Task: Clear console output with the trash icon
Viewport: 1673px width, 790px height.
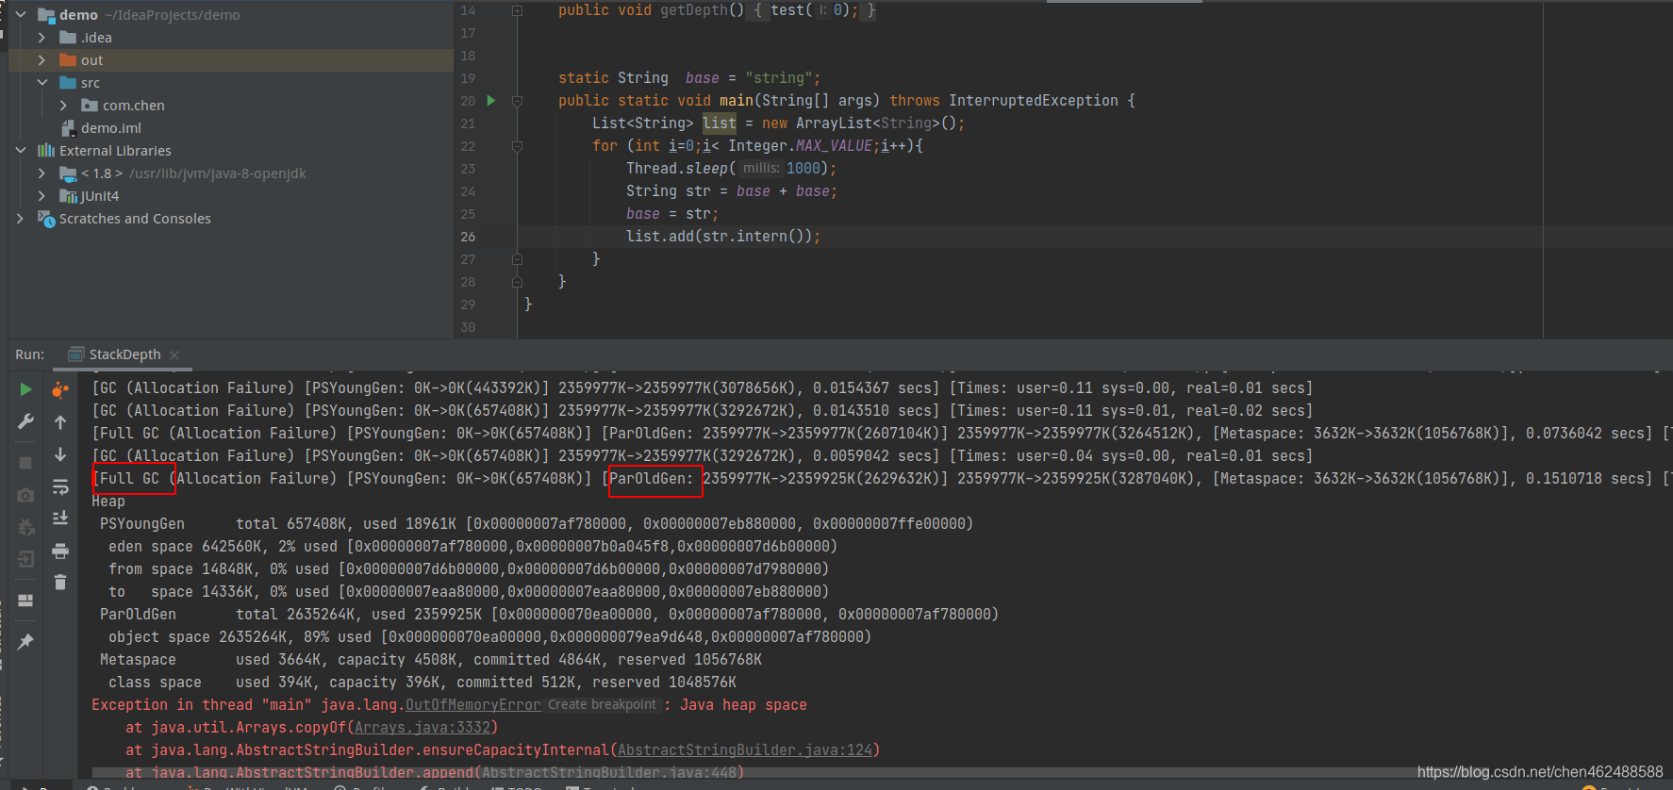Action: [60, 582]
